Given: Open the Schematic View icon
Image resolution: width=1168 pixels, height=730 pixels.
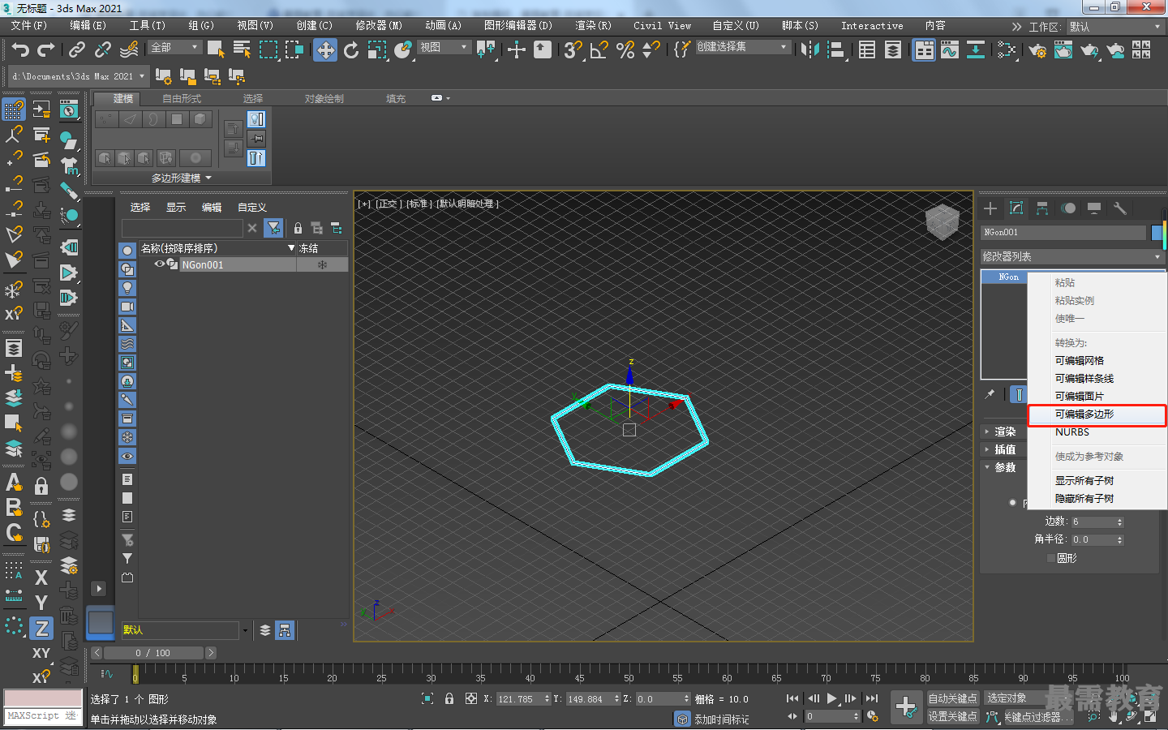Looking at the screenshot, I should (976, 50).
